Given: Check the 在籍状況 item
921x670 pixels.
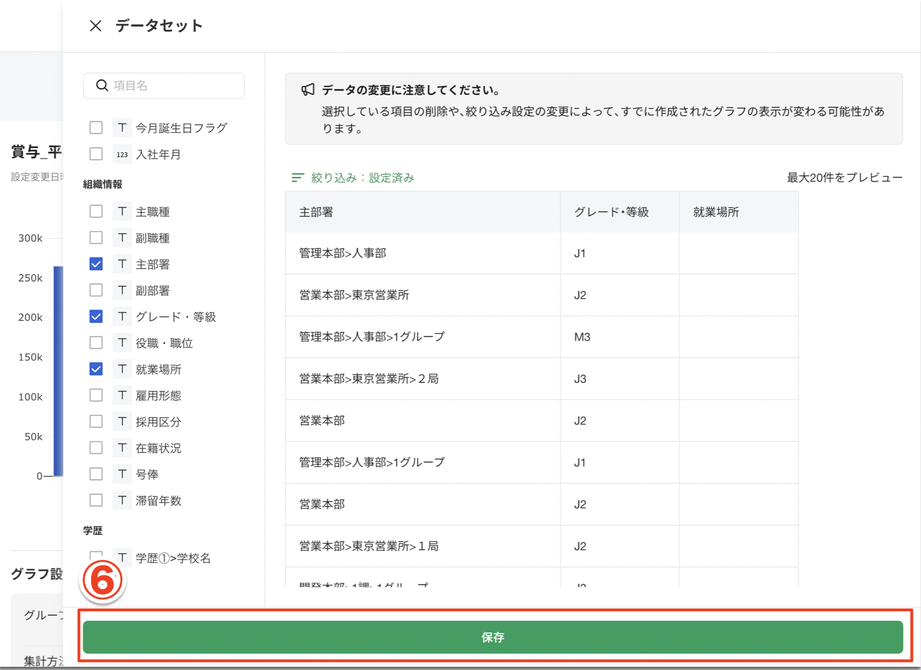Looking at the screenshot, I should tap(96, 447).
